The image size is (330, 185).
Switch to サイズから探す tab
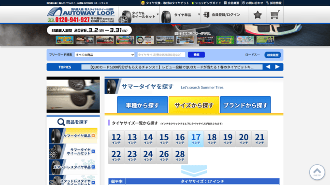(194, 105)
